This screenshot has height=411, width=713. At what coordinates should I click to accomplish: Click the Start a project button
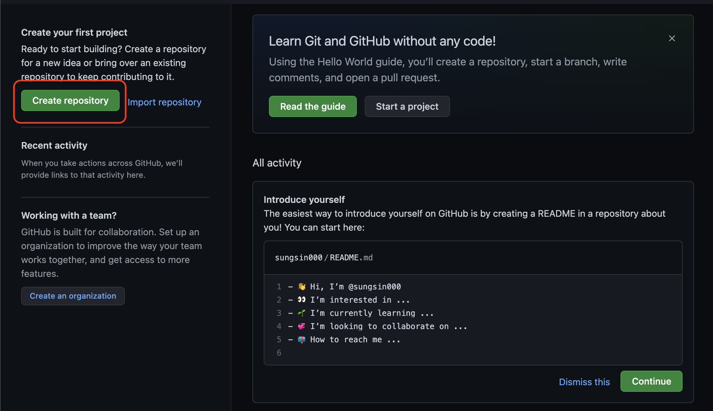[x=407, y=106]
